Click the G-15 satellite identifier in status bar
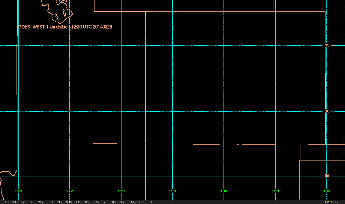 [x=27, y=202]
